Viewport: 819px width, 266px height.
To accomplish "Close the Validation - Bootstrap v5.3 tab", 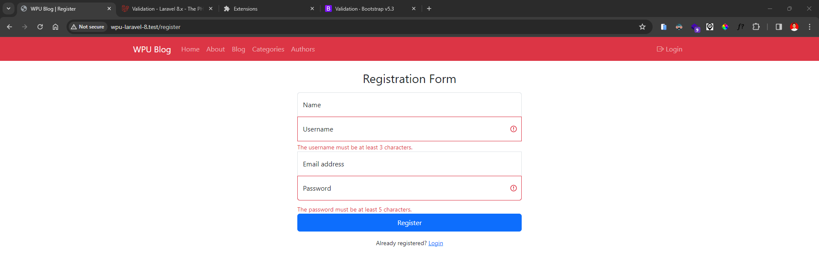I will point(414,9).
